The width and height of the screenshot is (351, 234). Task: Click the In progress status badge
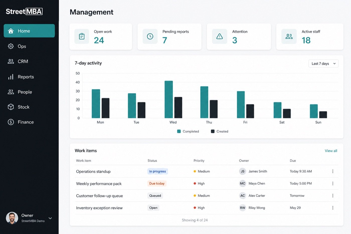tap(157, 171)
